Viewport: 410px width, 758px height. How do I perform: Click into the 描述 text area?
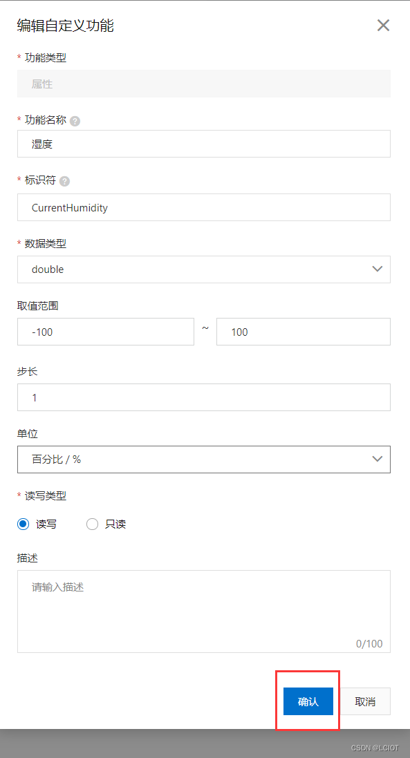(x=203, y=612)
